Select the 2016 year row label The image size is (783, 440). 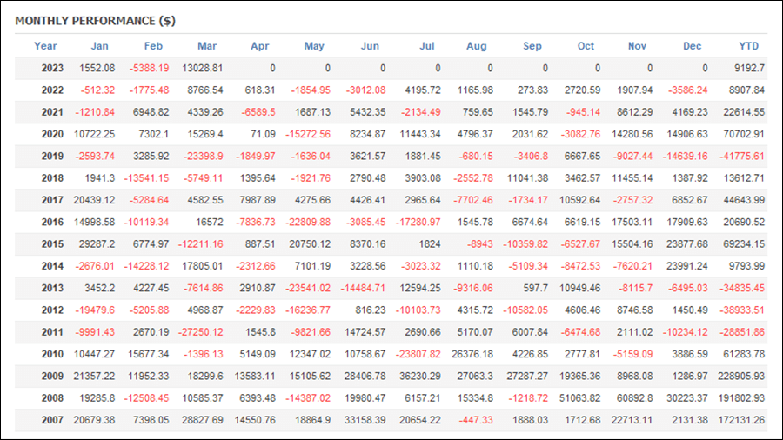click(x=52, y=222)
